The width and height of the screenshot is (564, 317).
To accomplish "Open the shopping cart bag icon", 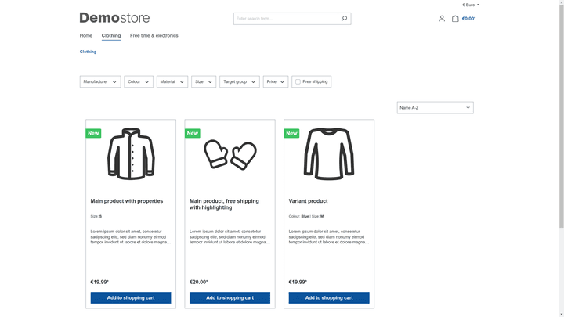I will coord(455,19).
